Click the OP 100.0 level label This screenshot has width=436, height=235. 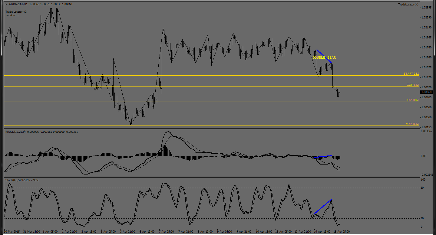(x=413, y=100)
